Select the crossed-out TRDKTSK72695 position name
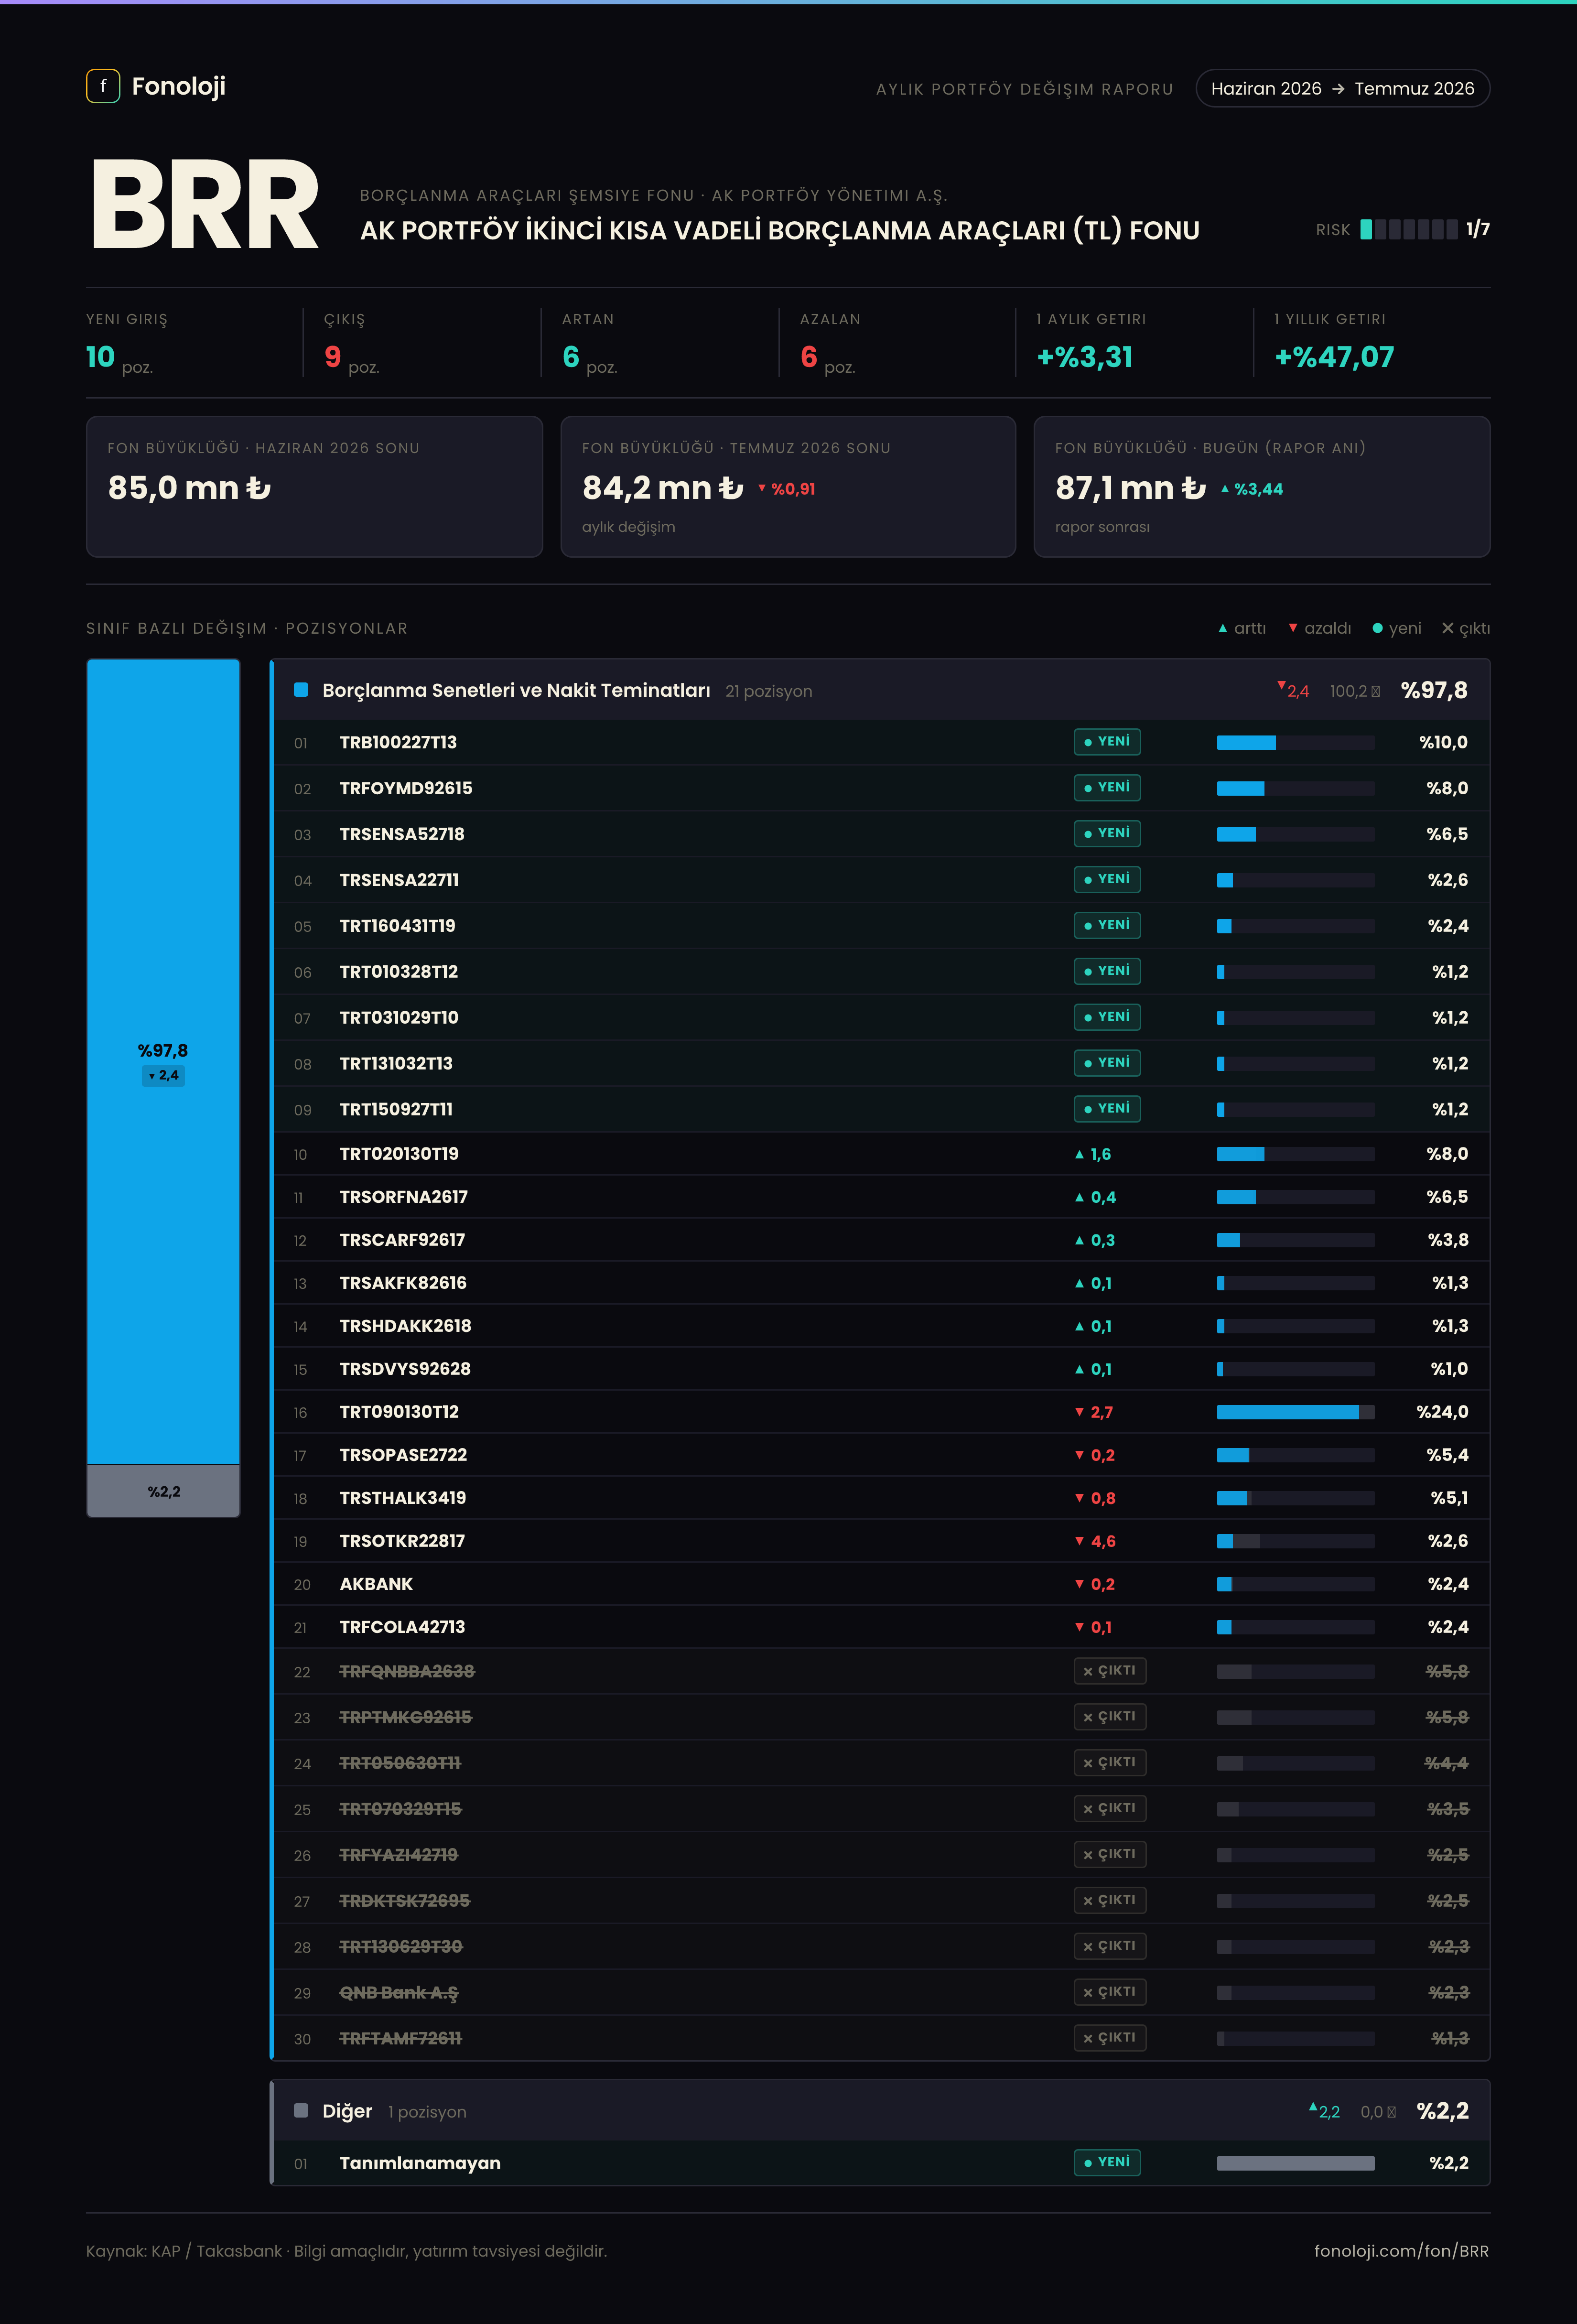 click(405, 1901)
